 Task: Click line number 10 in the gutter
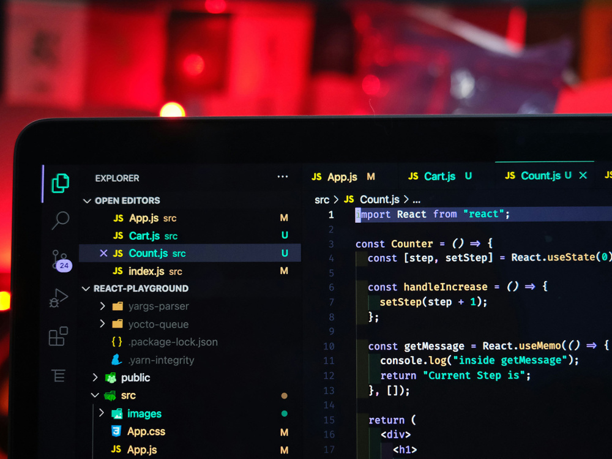click(329, 346)
